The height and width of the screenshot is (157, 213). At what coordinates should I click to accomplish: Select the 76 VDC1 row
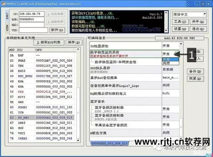42,133
